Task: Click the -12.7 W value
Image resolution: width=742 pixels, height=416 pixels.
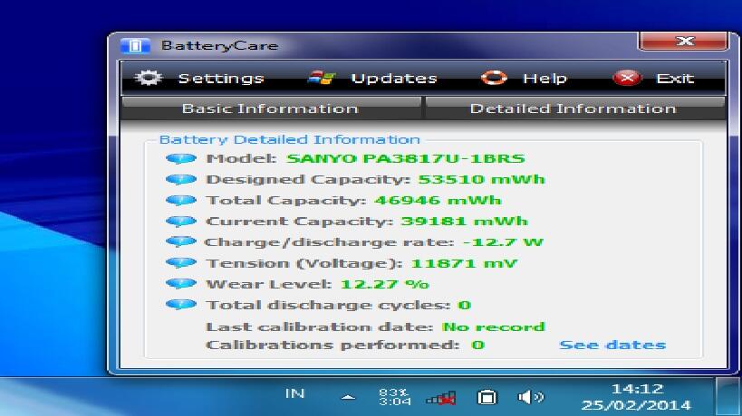Action: coord(503,242)
